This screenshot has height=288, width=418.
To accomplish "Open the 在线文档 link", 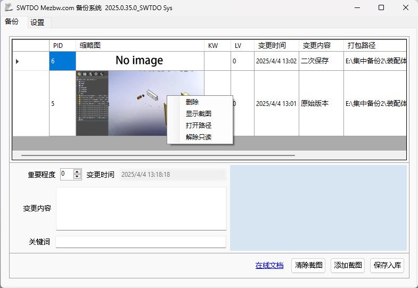I will click(x=269, y=265).
